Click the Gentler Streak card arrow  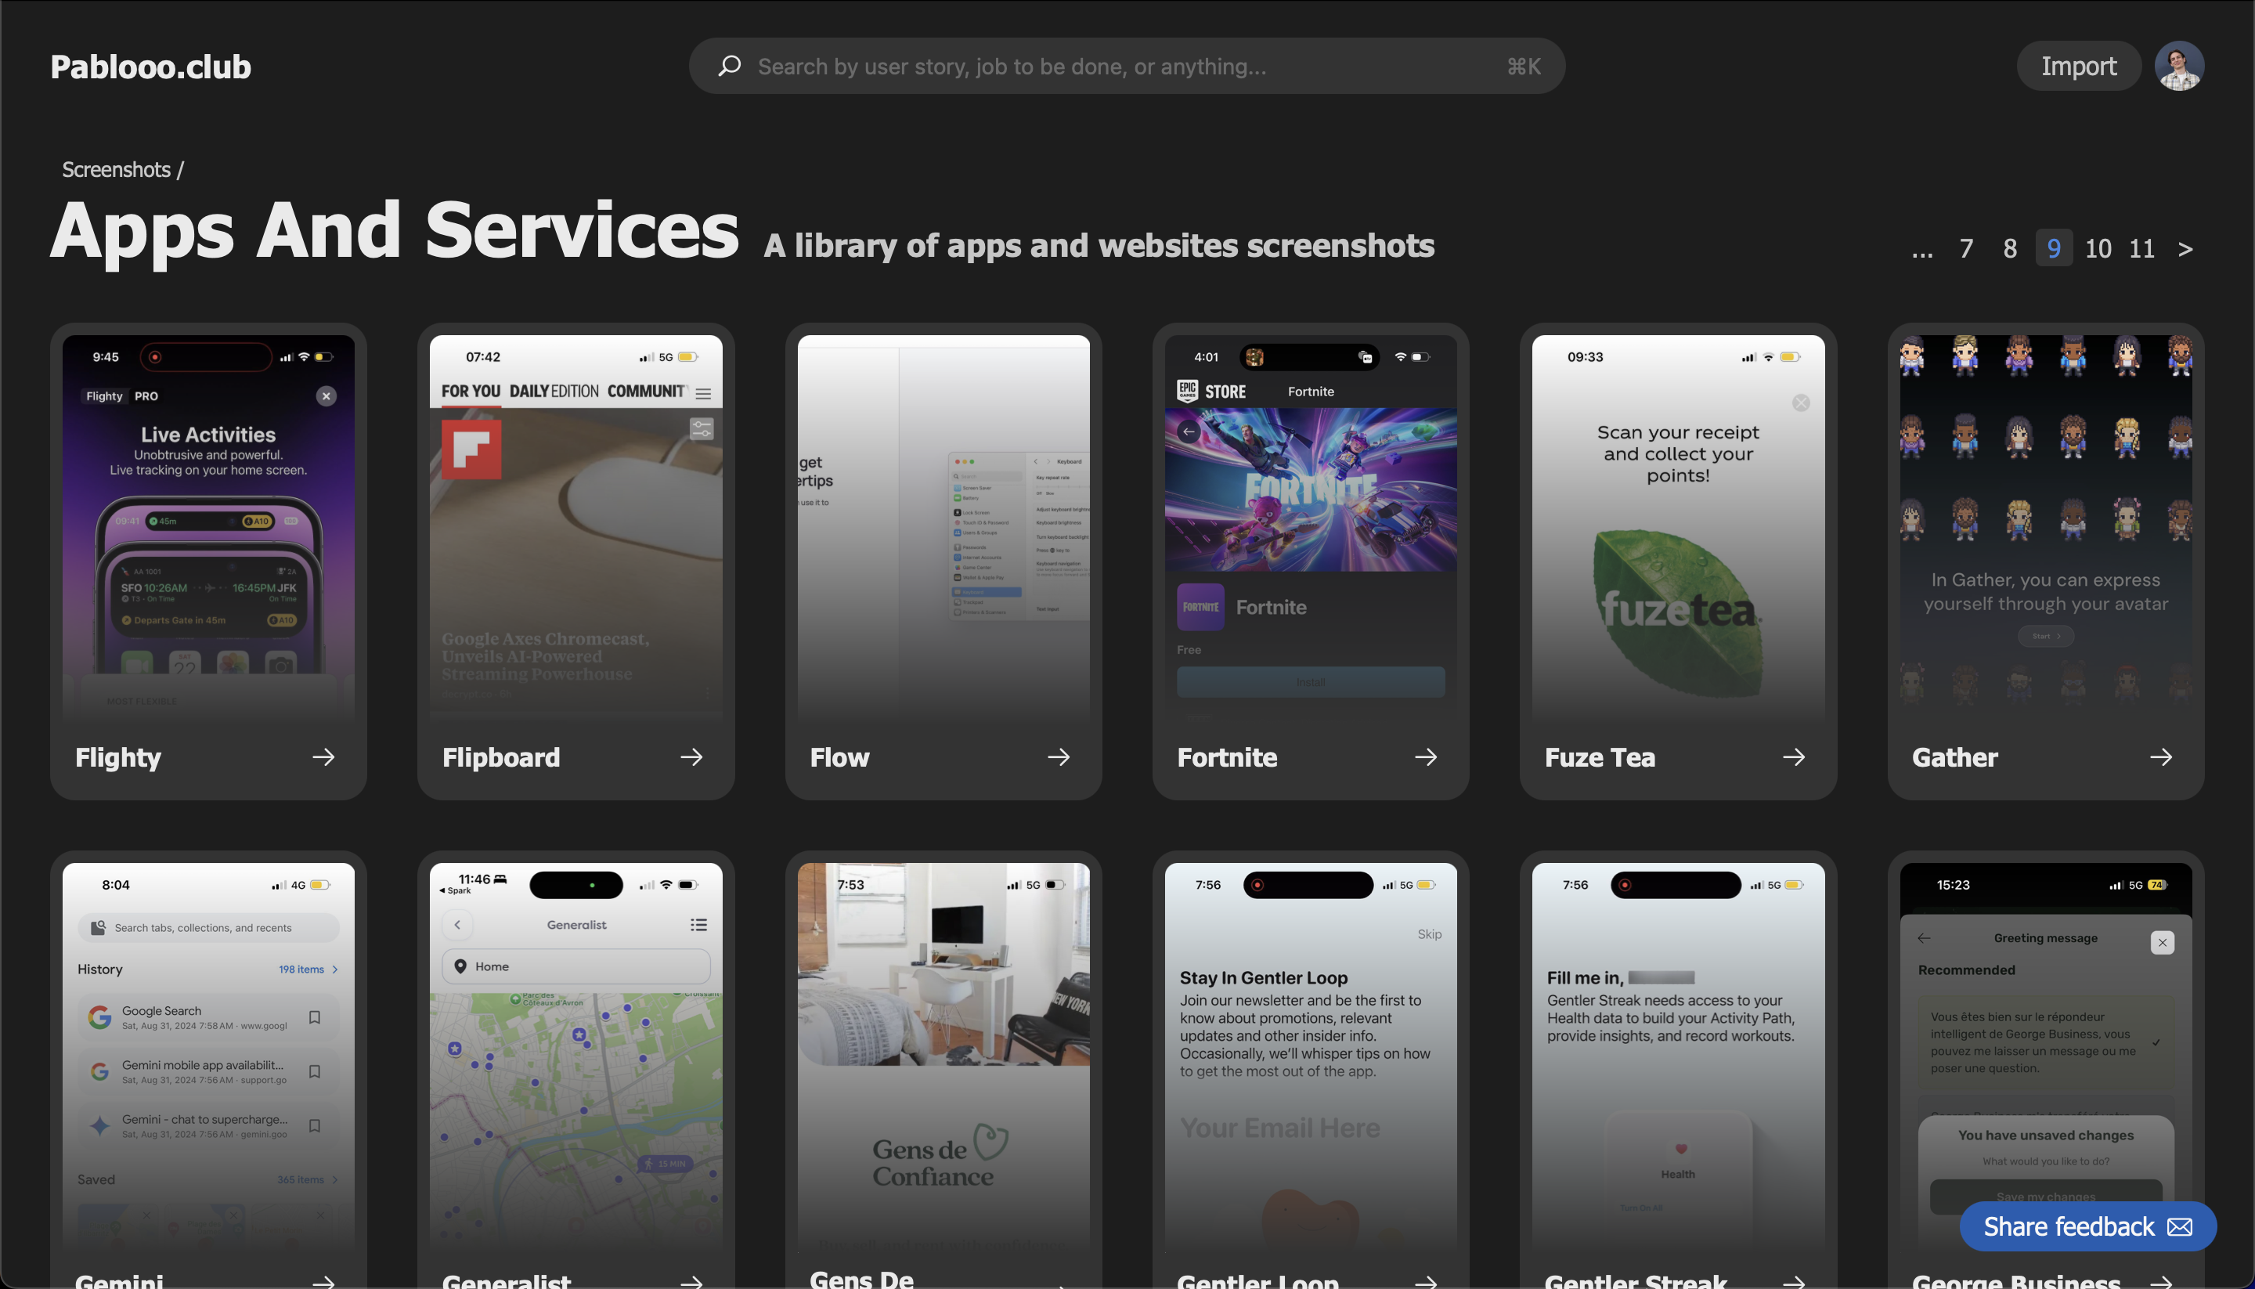tap(1795, 1281)
